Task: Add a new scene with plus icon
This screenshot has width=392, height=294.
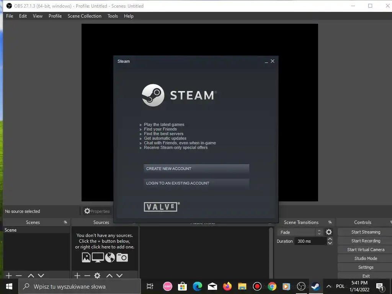Action: [x=9, y=276]
